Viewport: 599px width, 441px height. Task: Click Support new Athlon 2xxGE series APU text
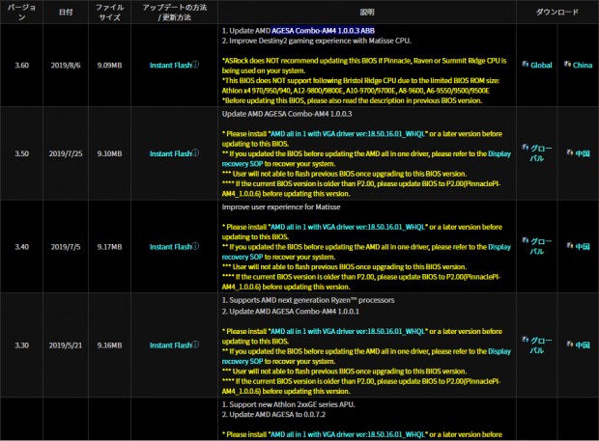click(x=289, y=404)
